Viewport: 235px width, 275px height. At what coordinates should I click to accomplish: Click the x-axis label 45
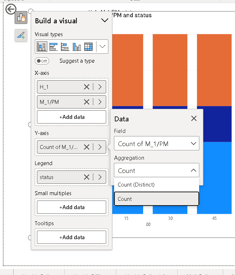coord(214,218)
